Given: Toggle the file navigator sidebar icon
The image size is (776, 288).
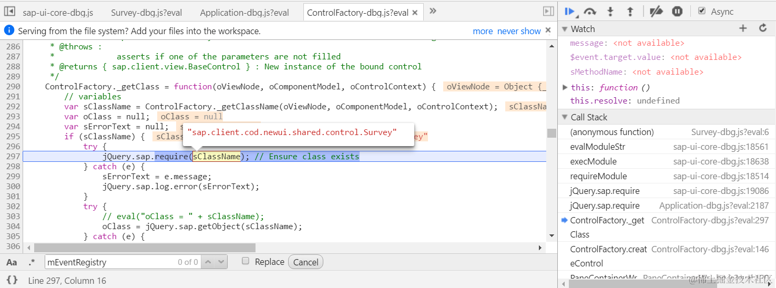Looking at the screenshot, I should click(x=10, y=11).
